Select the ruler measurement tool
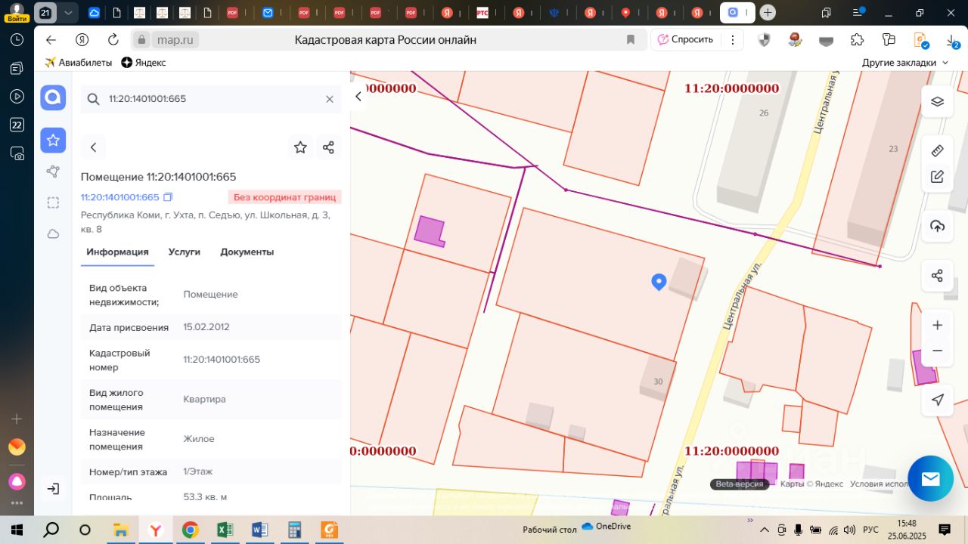The height and width of the screenshot is (544, 968). coord(937,150)
